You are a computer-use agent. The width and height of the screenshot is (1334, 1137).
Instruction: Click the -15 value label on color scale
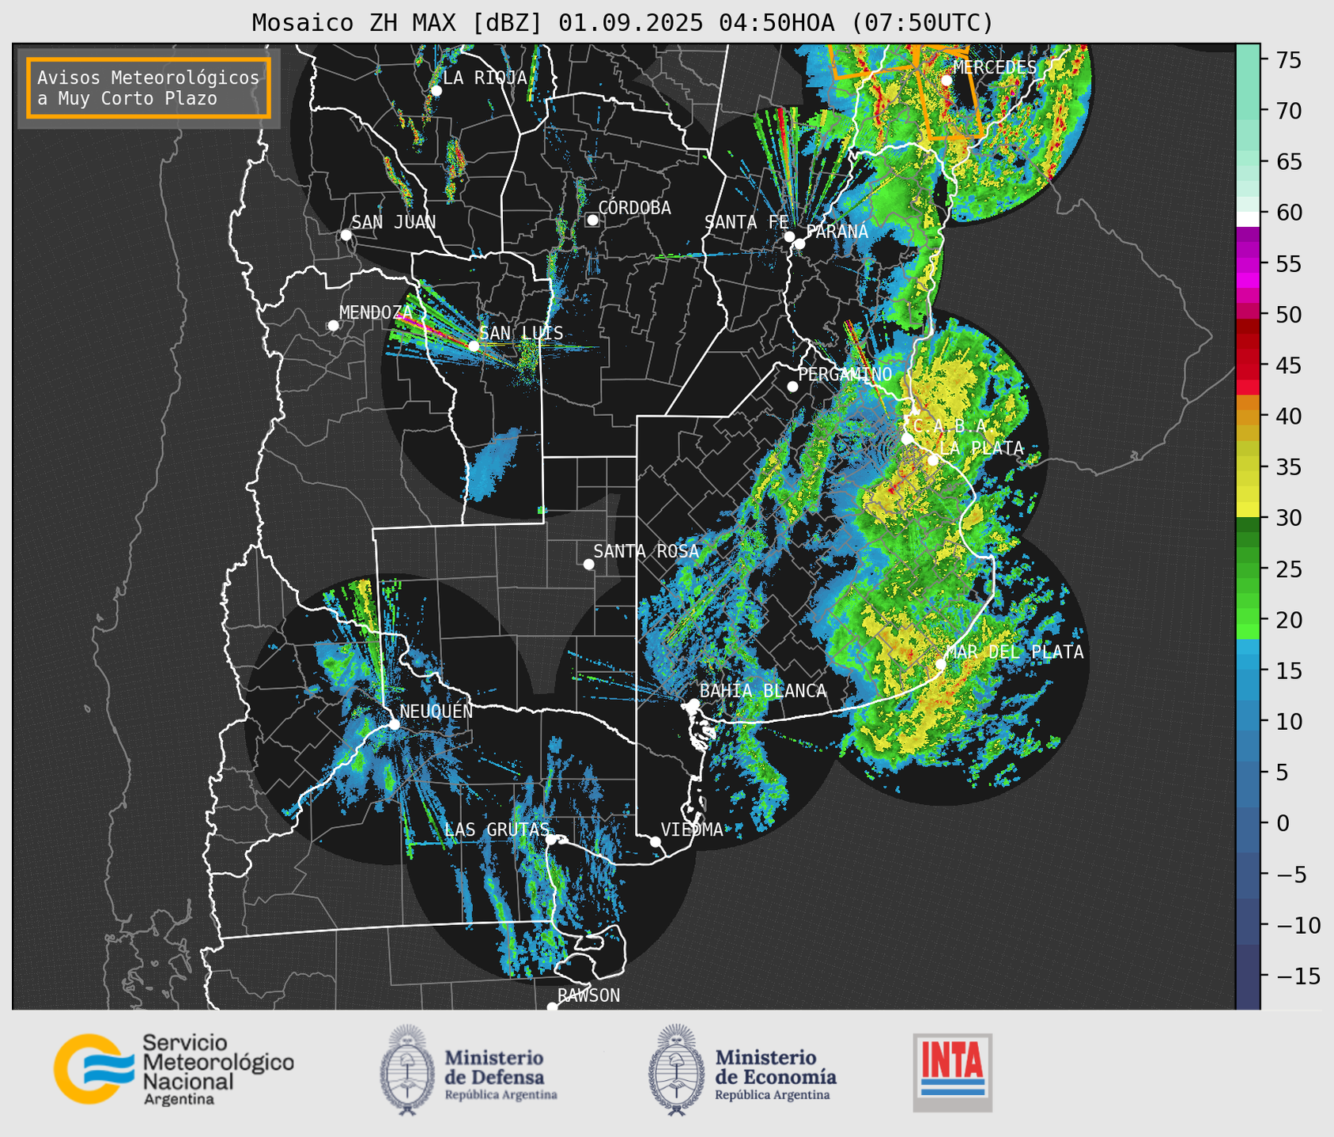1298,976
